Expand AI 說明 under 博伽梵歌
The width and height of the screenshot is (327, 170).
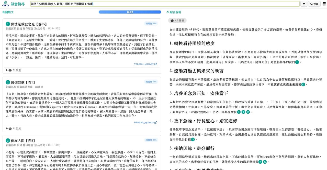click(x=13, y=129)
